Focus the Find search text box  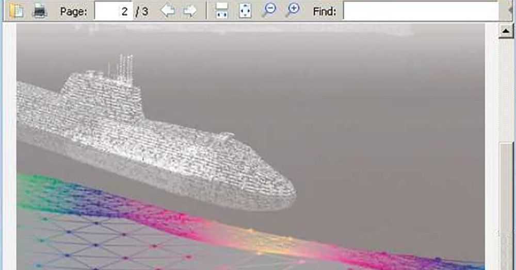point(421,11)
